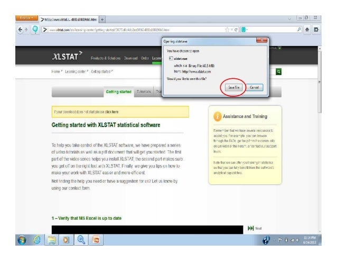The image size is (337, 261).
Task: Switch to the Getting started tab
Action: coord(119,92)
